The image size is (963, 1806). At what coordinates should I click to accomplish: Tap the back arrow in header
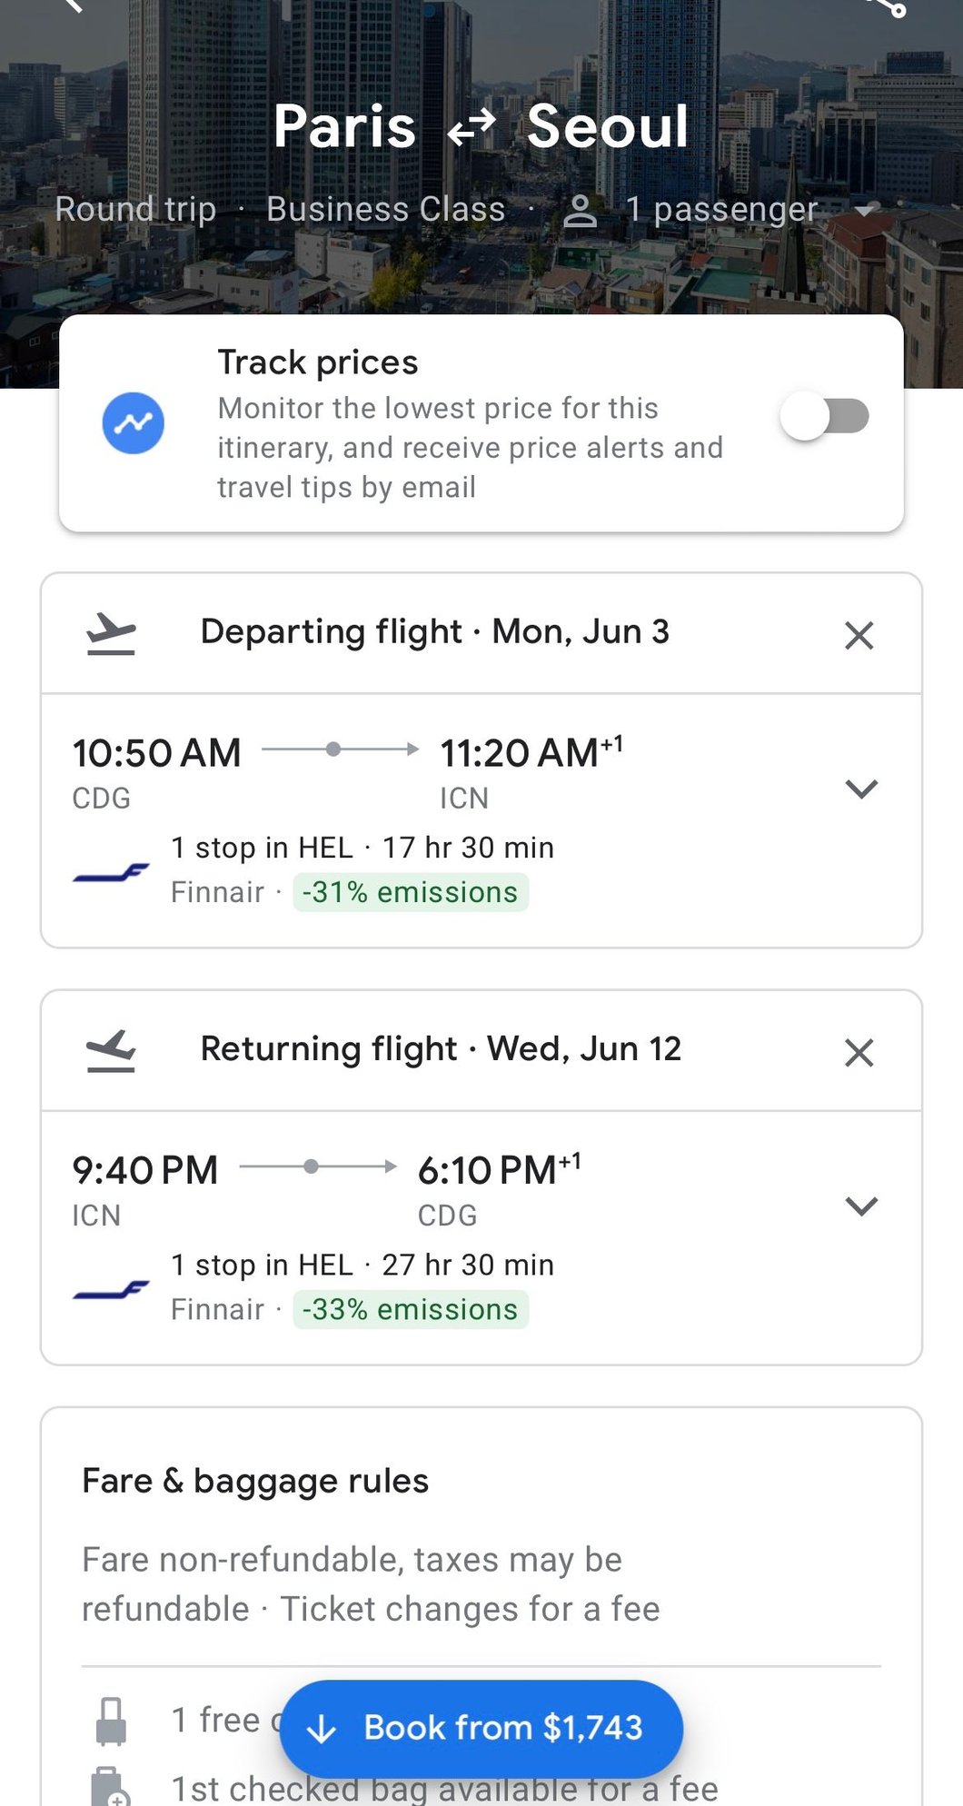(x=73, y=5)
